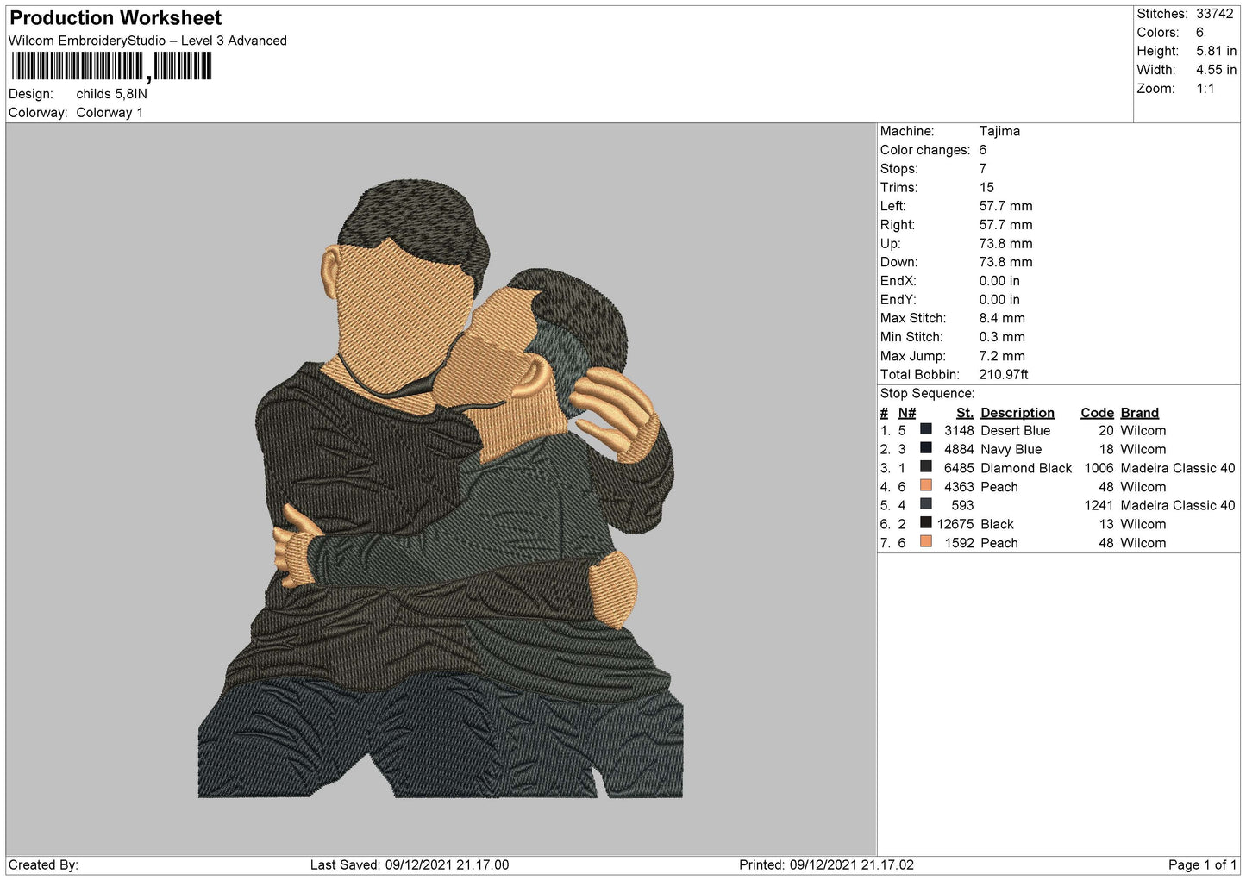Click the Trims value '15'
Image resolution: width=1246 pixels, height=880 pixels.
point(986,188)
